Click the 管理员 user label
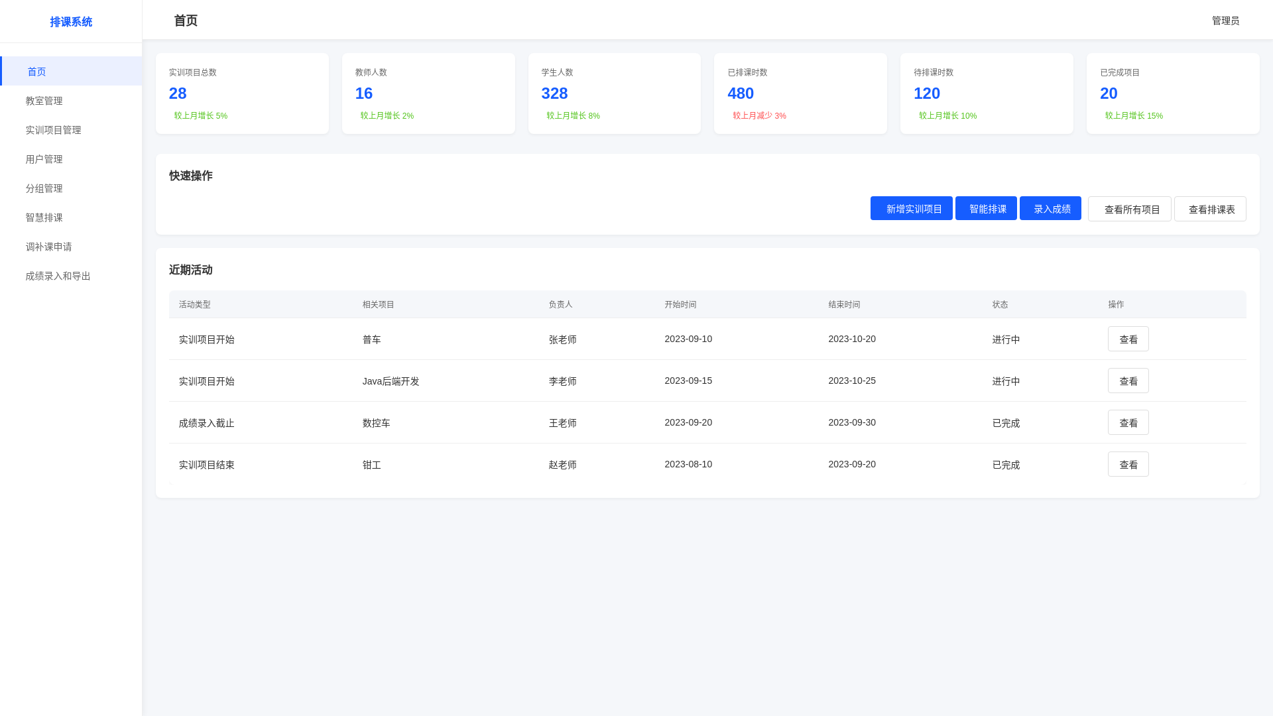The image size is (1273, 716). tap(1225, 21)
